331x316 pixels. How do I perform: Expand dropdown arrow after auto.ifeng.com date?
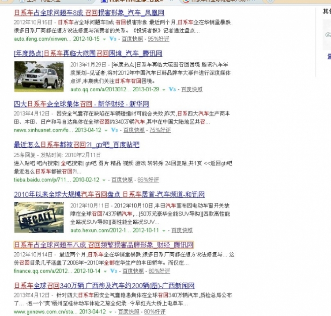(x=104, y=39)
